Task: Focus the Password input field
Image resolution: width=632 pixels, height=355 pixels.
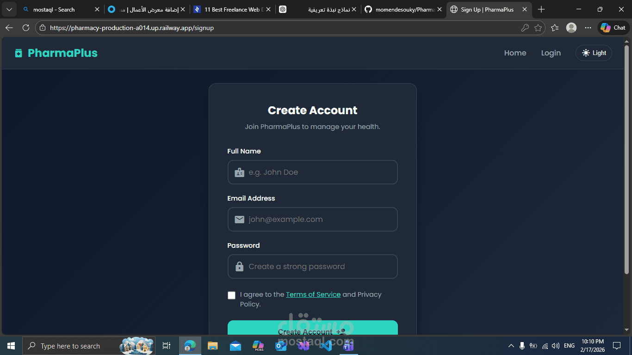Action: tap(312, 267)
